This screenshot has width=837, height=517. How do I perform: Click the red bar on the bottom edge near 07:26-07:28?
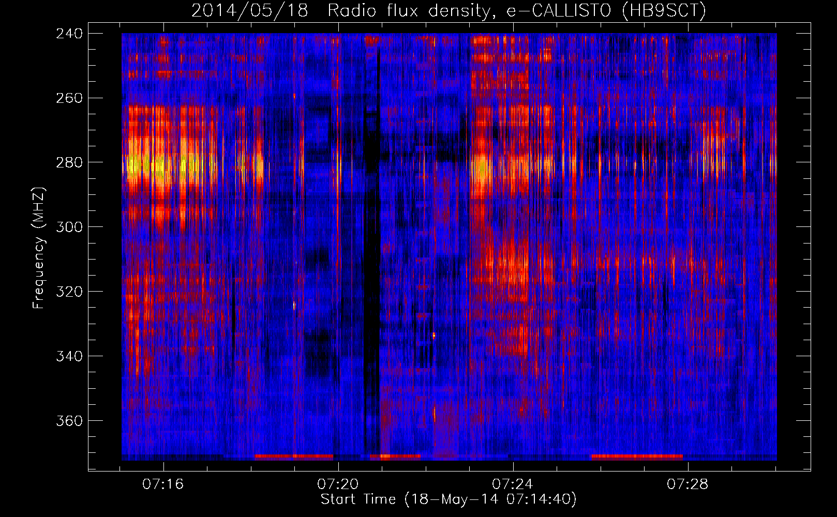(x=637, y=457)
